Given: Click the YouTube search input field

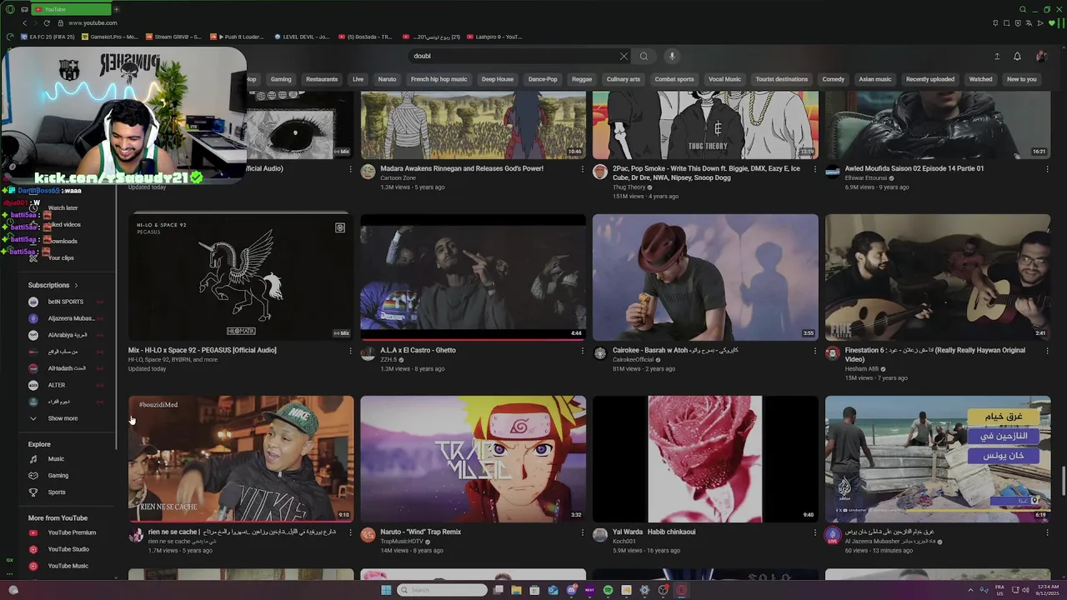Looking at the screenshot, I should [x=513, y=56].
